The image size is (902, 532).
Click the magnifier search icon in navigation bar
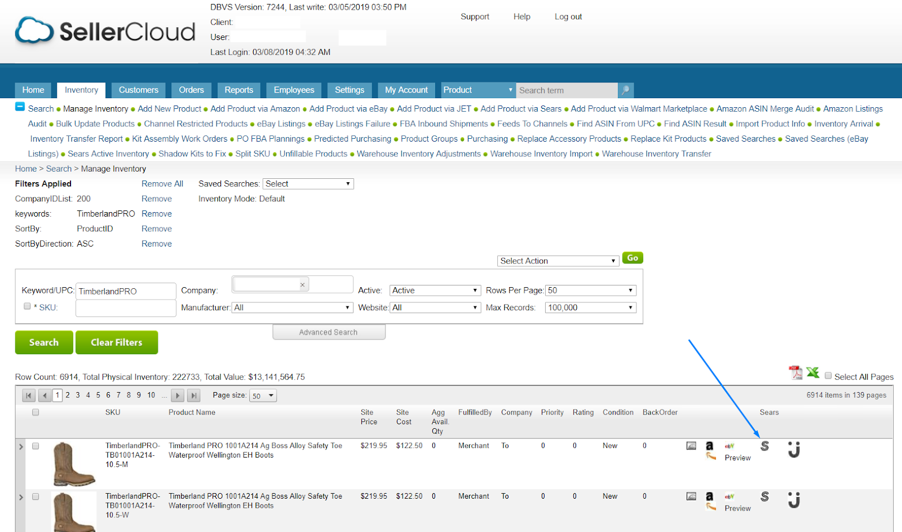625,90
